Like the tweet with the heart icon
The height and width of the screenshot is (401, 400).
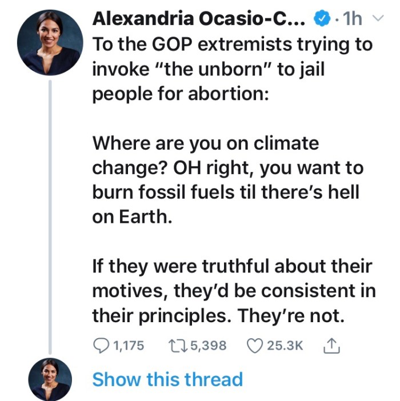coord(254,345)
